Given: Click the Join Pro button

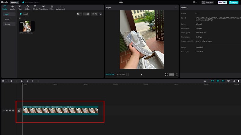Looking at the screenshot, I should pos(222,2).
